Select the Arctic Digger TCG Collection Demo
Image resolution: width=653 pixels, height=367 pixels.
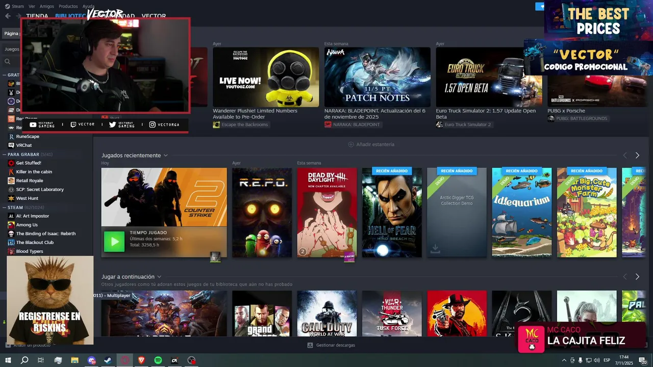tap(457, 213)
